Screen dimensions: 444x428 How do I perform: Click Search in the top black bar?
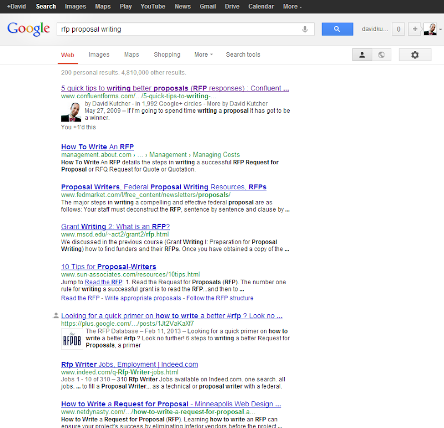tap(46, 7)
